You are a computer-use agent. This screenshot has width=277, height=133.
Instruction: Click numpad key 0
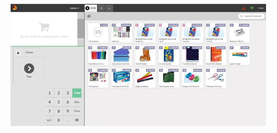(59, 120)
